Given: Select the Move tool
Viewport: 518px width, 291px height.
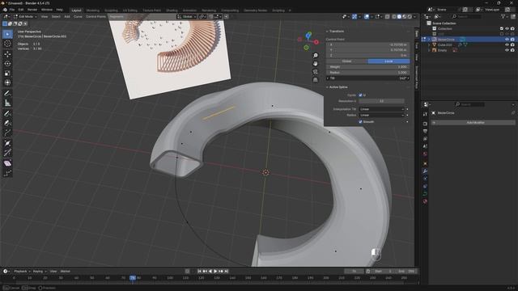Looking at the screenshot, I should 7,54.
